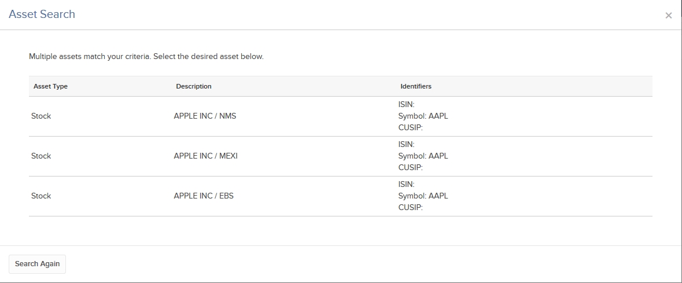The height and width of the screenshot is (283, 682).
Task: Click the Search Again button
Action: pyautogui.click(x=37, y=264)
